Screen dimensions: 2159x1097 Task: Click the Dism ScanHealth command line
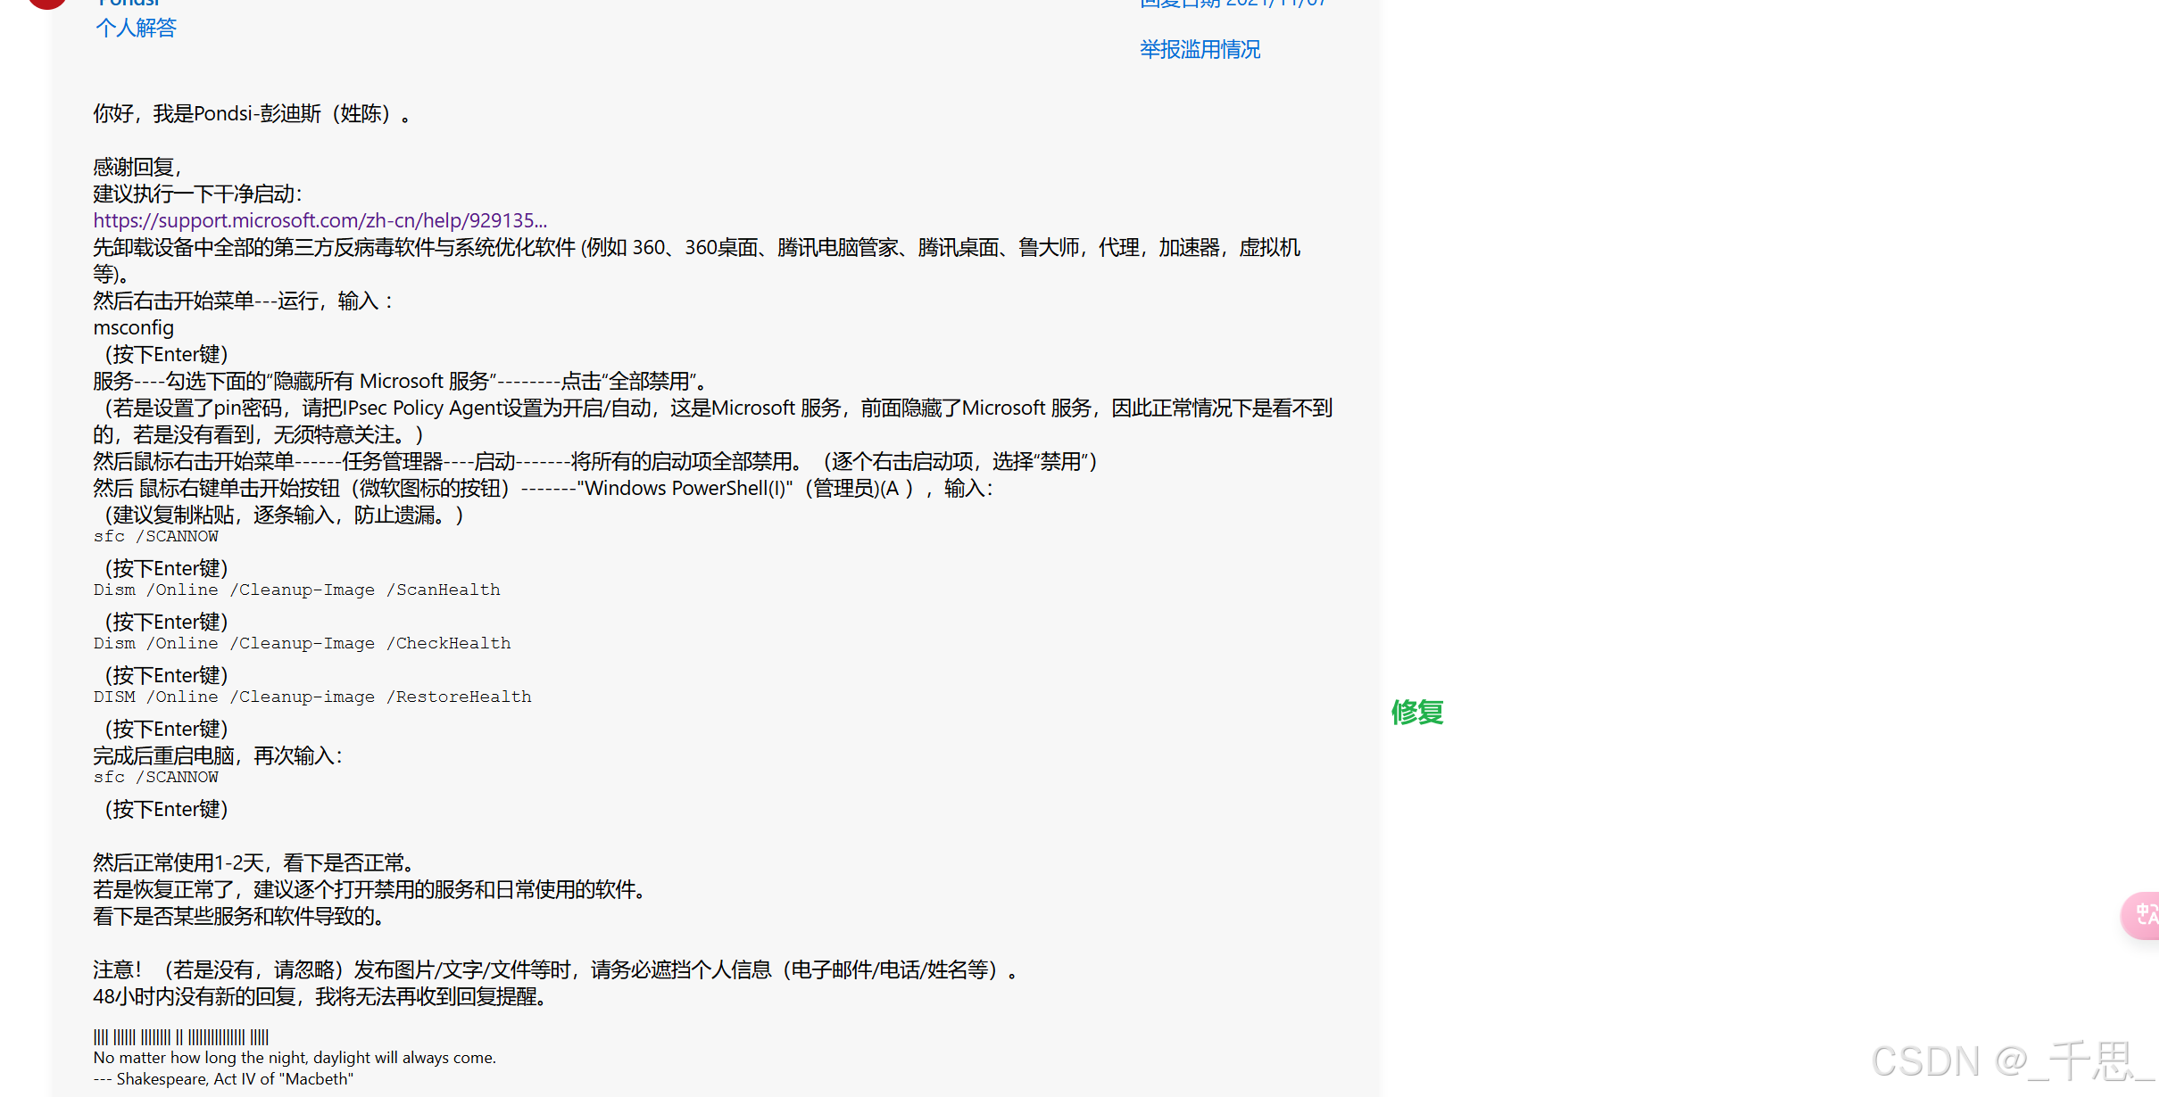point(296,590)
